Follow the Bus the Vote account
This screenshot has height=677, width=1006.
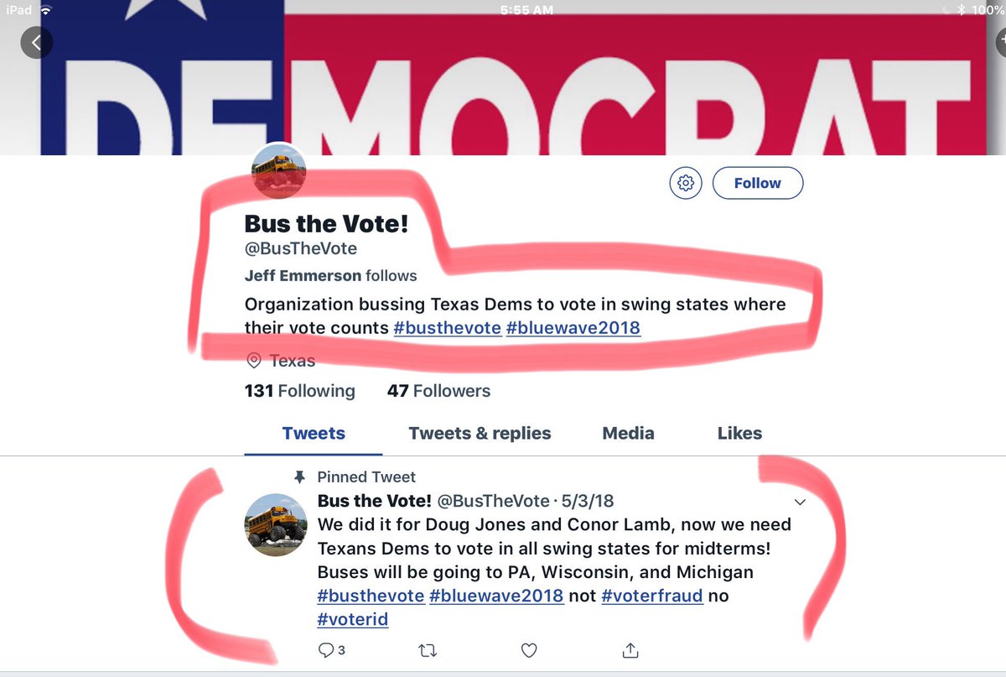[x=758, y=183]
